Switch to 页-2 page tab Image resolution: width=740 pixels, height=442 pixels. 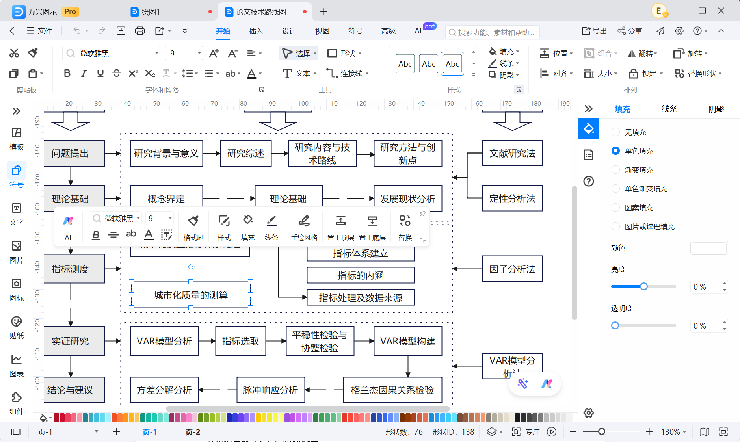[x=193, y=432]
